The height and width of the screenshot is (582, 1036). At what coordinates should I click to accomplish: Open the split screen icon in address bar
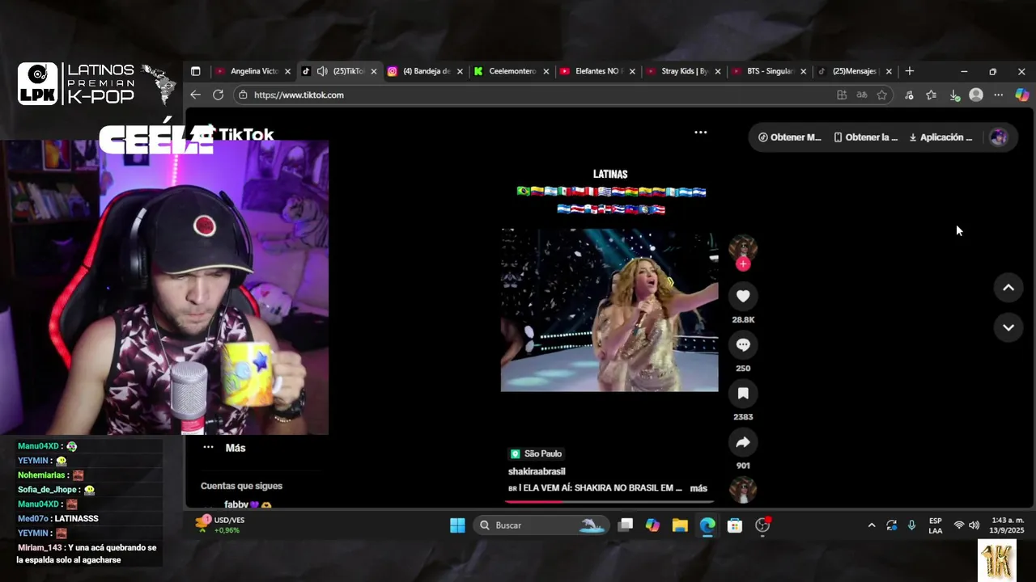[842, 95]
